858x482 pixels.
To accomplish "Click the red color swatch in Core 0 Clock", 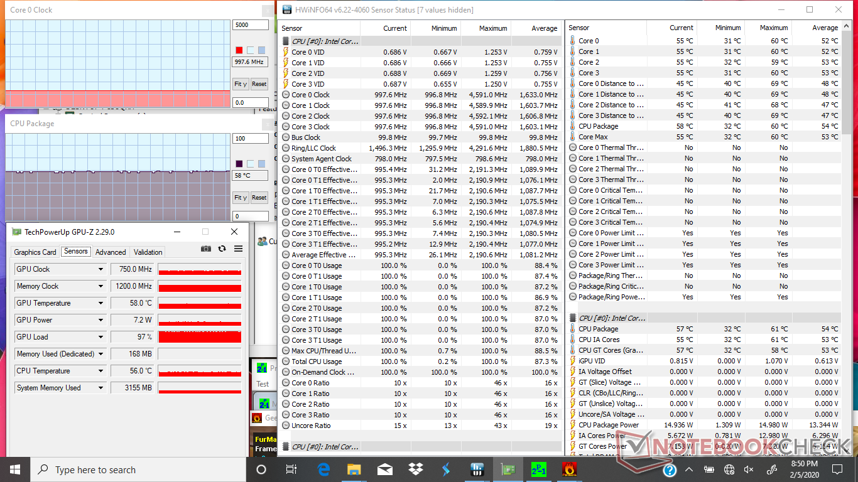I will click(239, 50).
